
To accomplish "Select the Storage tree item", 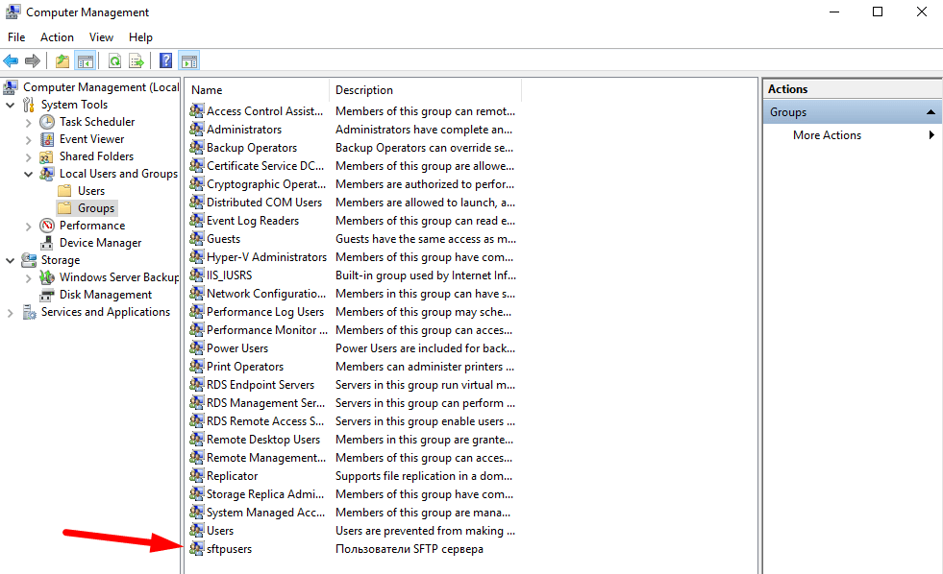I will tap(61, 260).
